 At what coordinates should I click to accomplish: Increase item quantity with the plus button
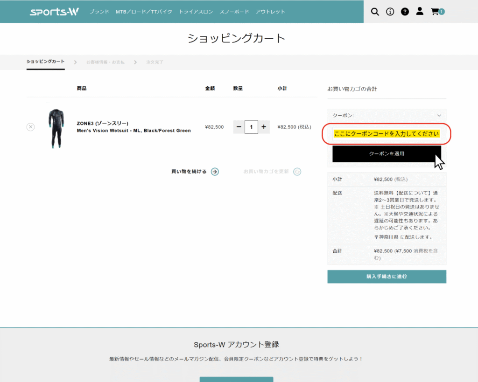point(264,126)
